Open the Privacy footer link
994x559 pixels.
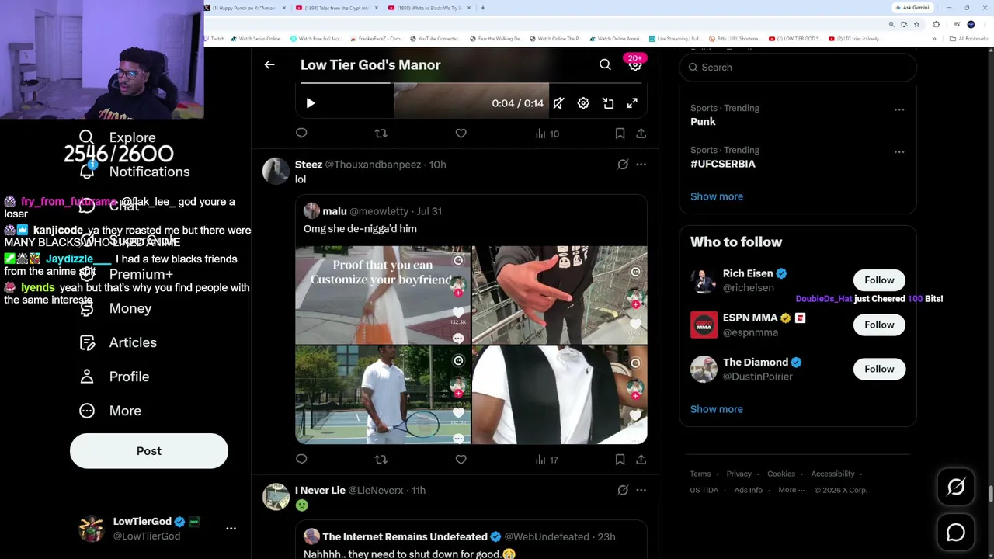coord(739,474)
